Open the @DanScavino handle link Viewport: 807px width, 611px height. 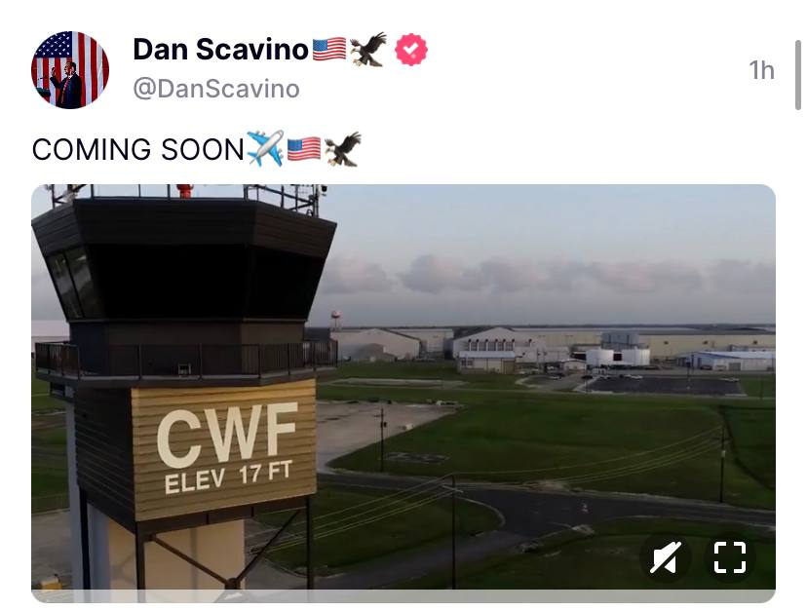coord(216,89)
